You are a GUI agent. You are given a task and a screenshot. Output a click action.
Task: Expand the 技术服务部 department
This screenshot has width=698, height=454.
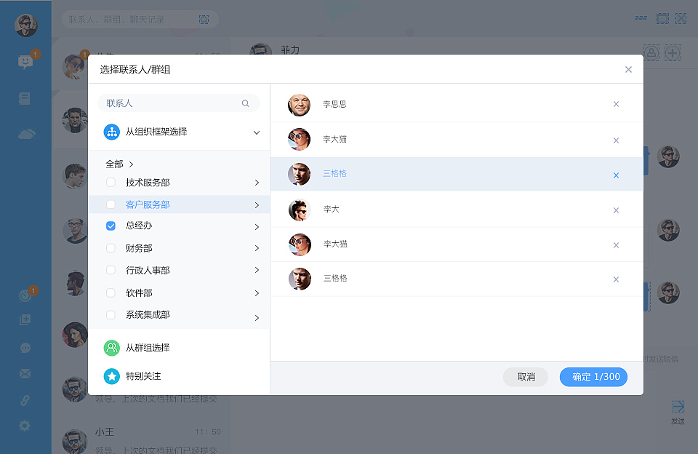[256, 183]
